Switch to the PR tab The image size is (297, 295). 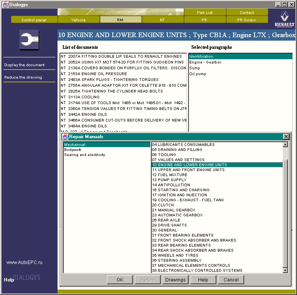pyautogui.click(x=205, y=20)
